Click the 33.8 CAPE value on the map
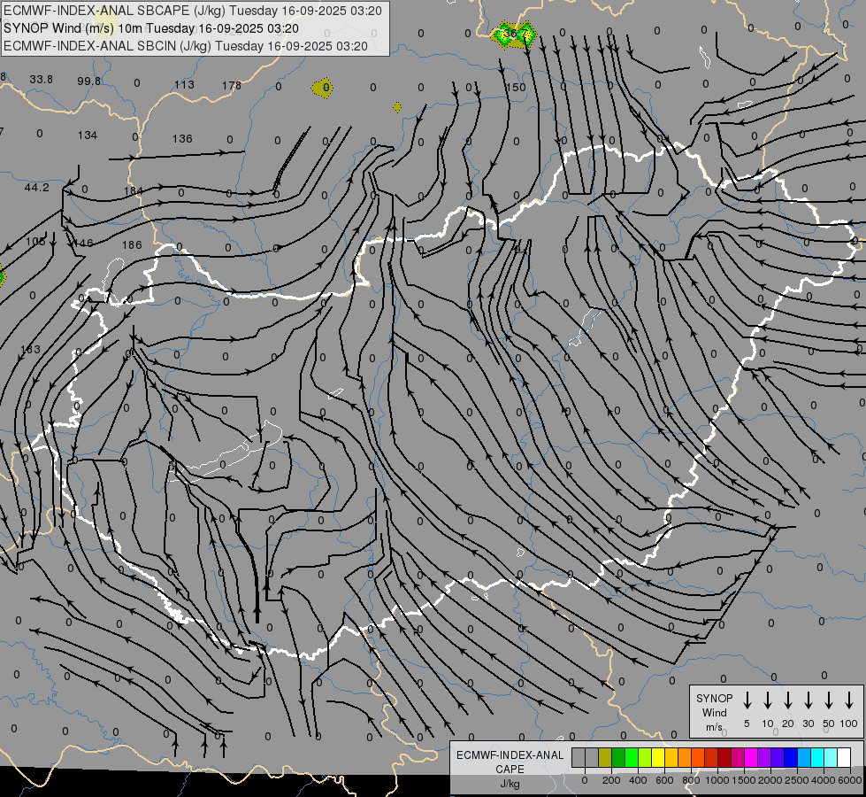 tap(42, 80)
